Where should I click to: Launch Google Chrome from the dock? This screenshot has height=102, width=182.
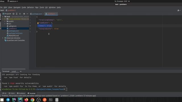point(32,100)
